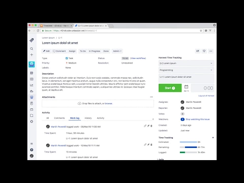Delete the 13 minutes work log entry

[x=151, y=144]
